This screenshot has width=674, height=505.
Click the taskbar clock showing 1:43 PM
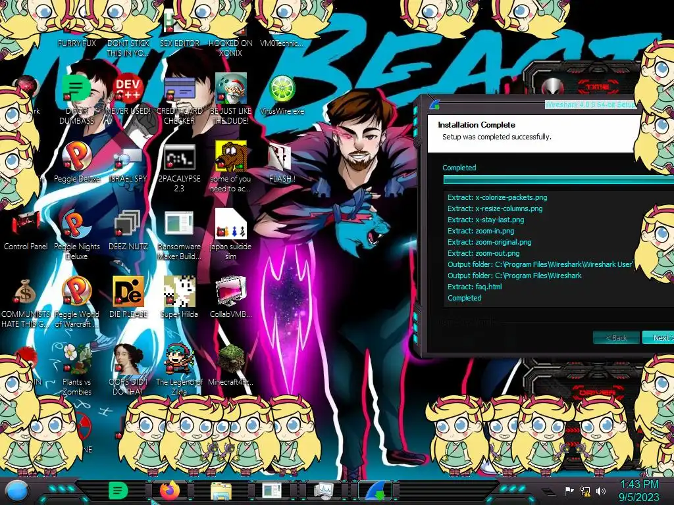639,491
